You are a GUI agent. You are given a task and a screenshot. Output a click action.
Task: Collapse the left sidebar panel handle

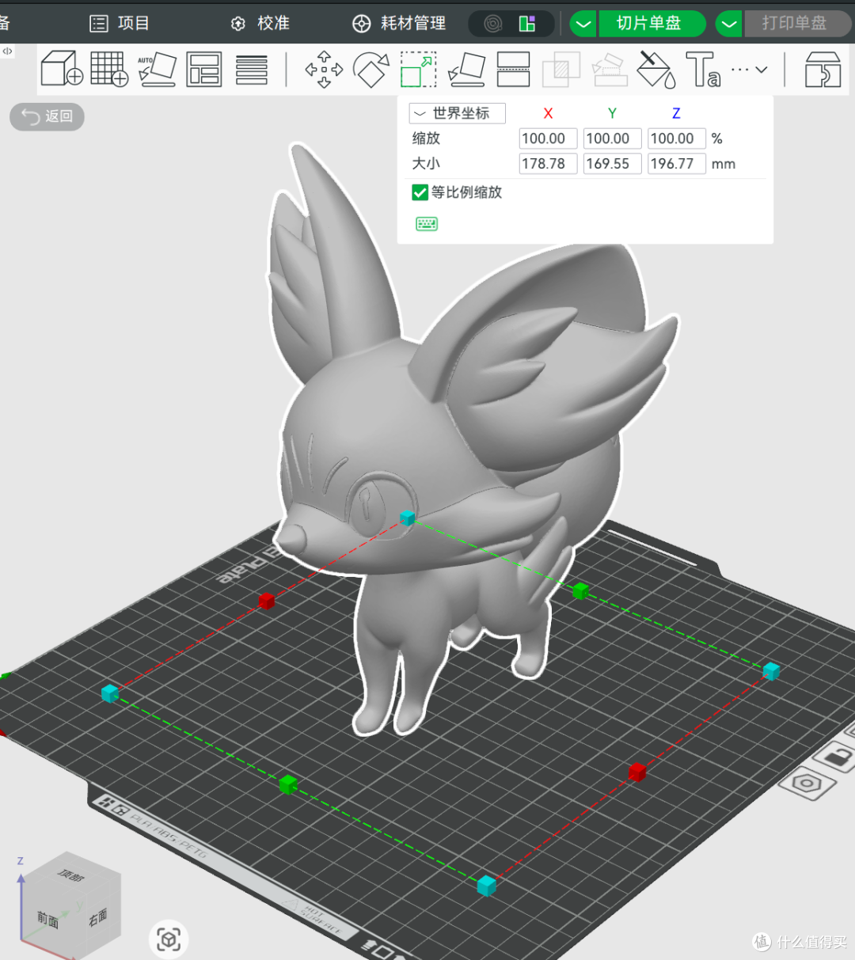click(7, 51)
